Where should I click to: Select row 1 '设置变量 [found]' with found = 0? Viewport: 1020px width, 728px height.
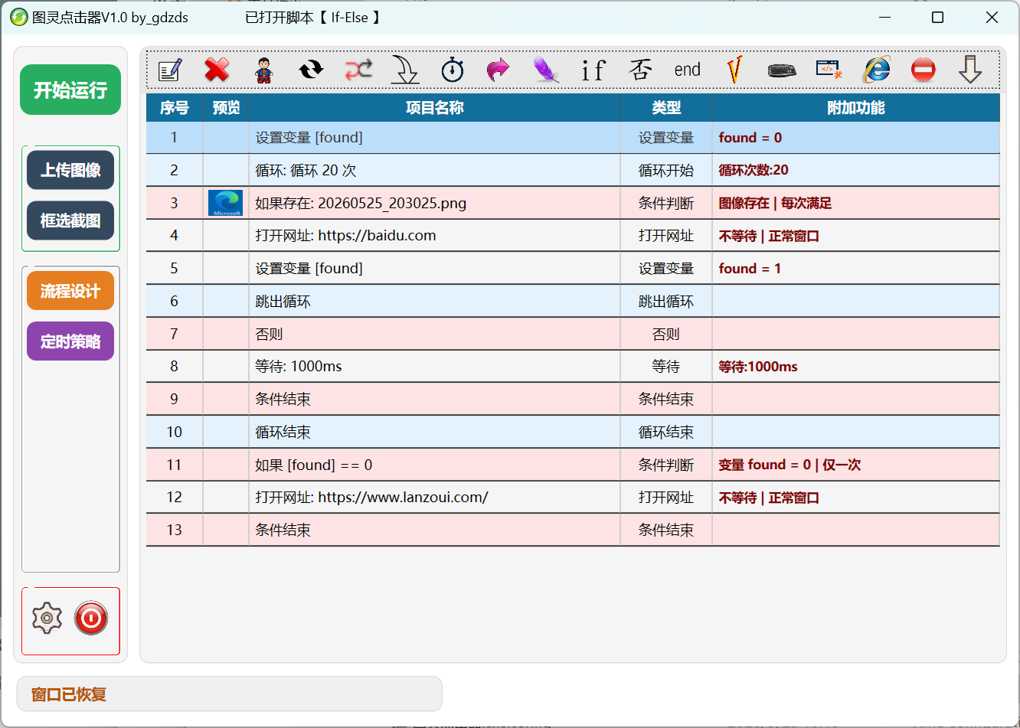(x=573, y=138)
